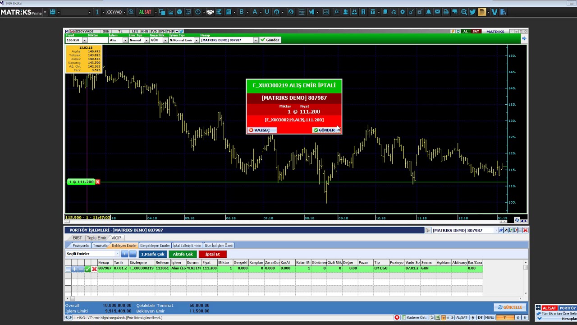
Task: Click the B letter toolbar icon
Action: click(242, 12)
